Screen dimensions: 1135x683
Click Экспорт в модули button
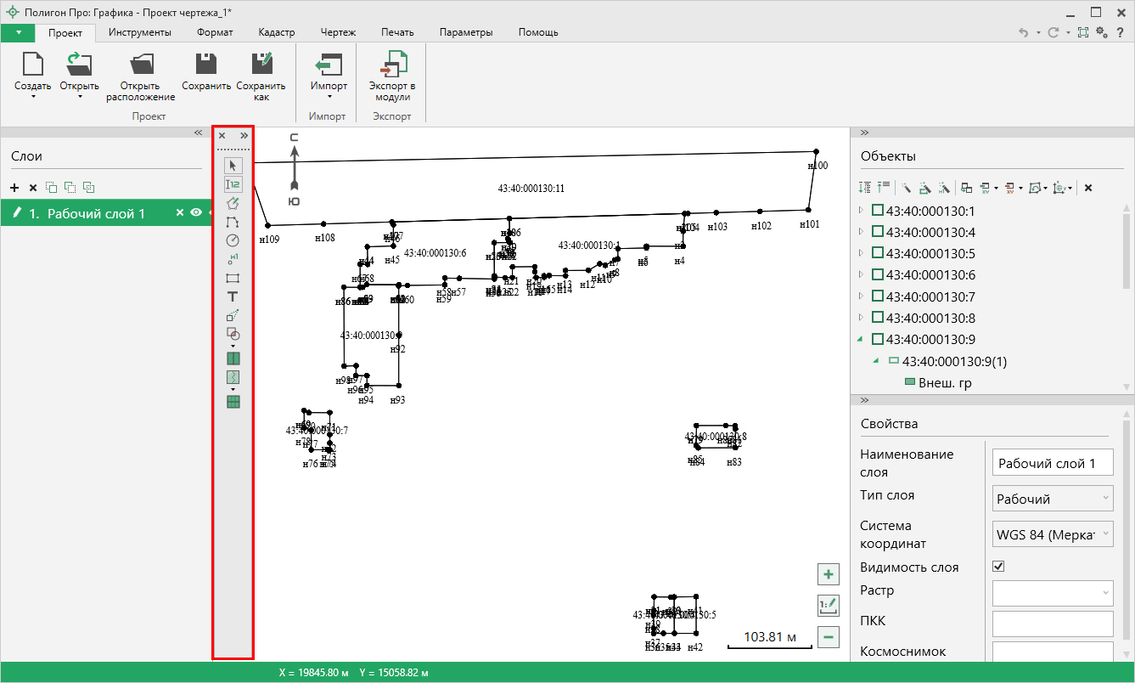click(x=391, y=76)
